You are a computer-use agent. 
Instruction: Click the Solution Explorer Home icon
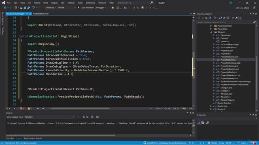pos(206,18)
